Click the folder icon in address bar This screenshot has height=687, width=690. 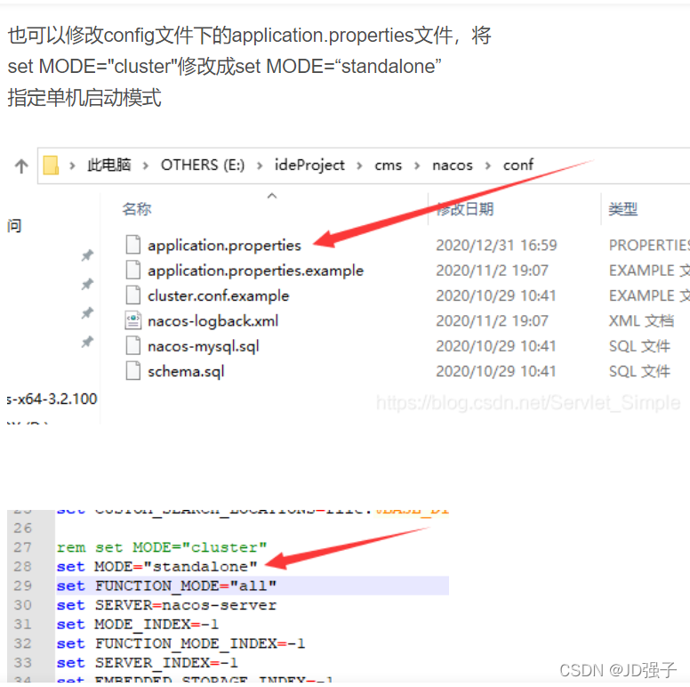tap(51, 166)
